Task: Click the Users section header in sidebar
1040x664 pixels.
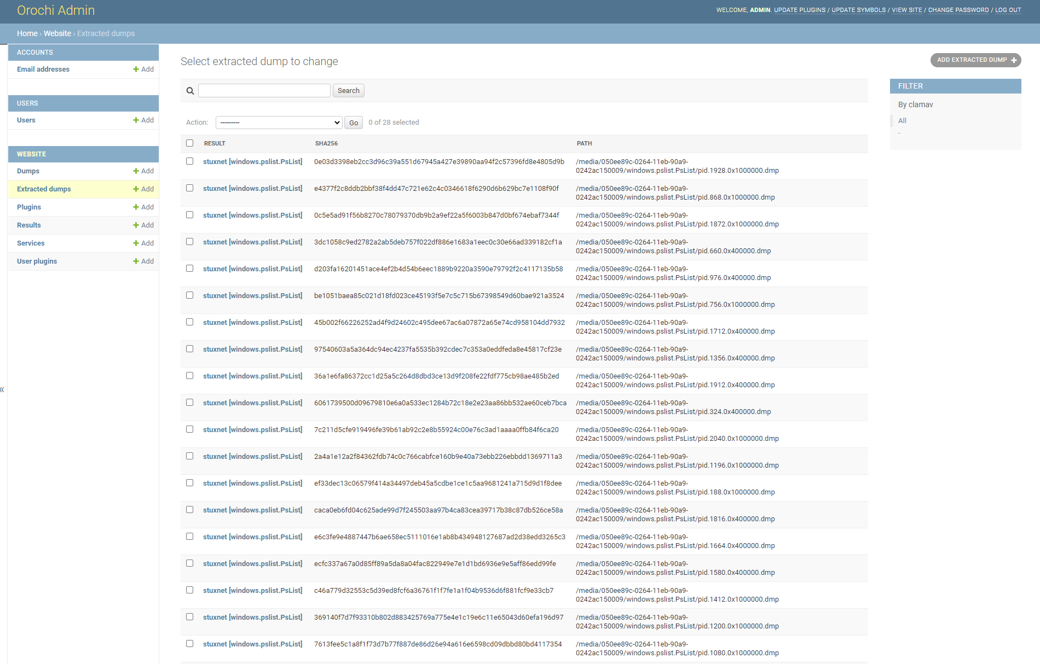Action: pyautogui.click(x=27, y=103)
